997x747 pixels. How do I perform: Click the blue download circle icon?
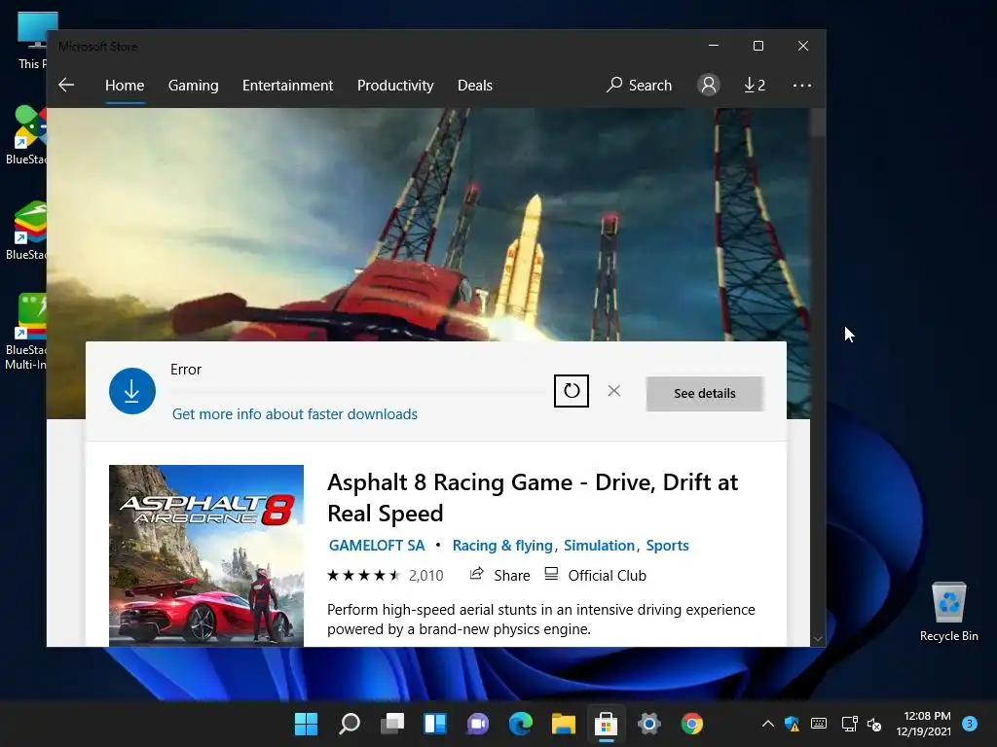point(132,391)
